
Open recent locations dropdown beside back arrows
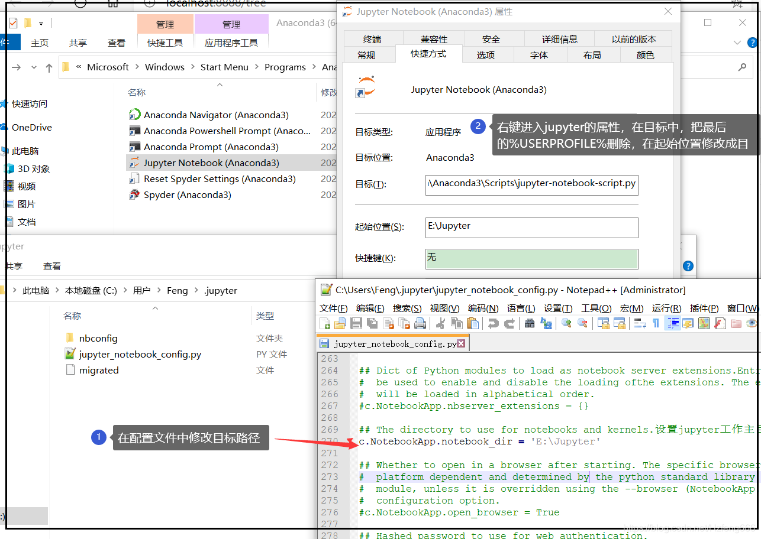pos(34,67)
